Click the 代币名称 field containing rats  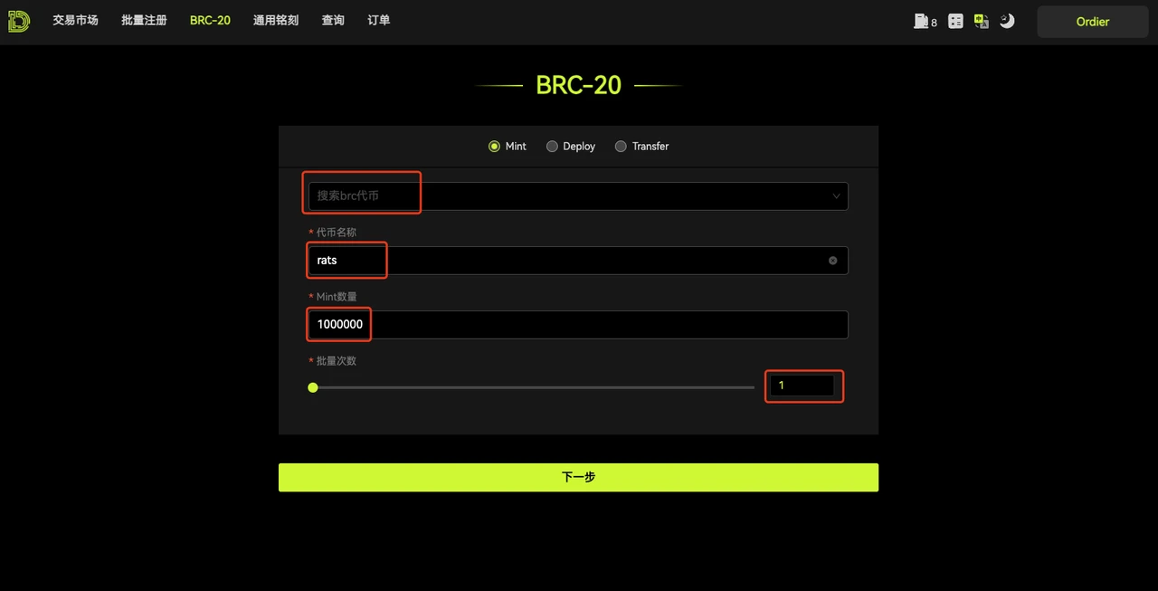tap(578, 261)
